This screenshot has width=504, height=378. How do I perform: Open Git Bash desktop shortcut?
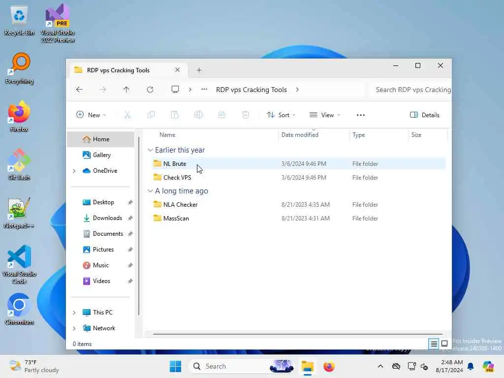point(19,164)
